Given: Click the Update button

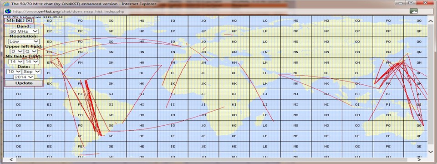Looking at the screenshot, I should [x=24, y=83].
